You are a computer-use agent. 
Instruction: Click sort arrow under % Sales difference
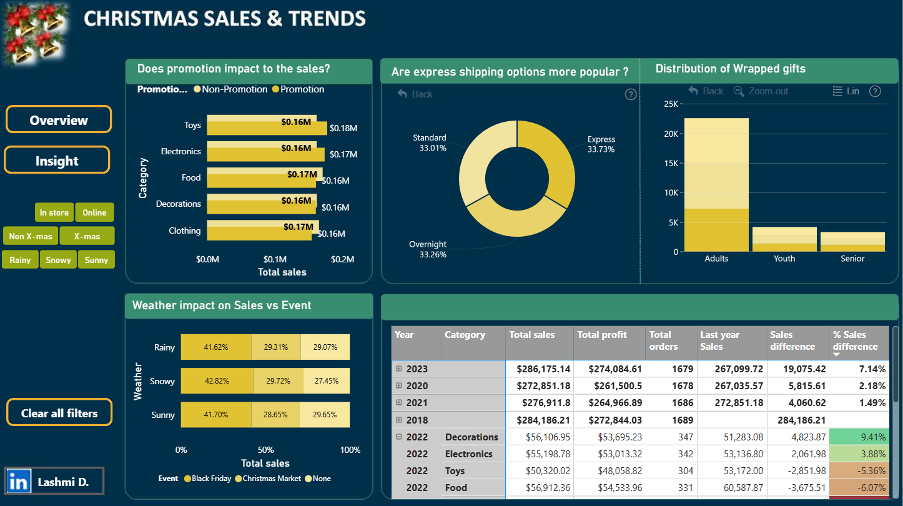pyautogui.click(x=837, y=354)
